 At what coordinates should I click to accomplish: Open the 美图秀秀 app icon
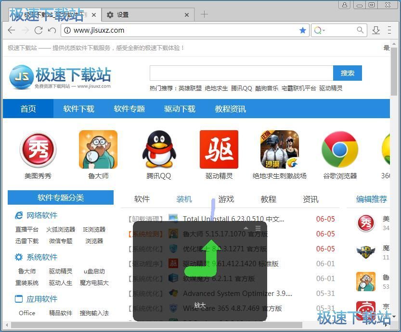(x=38, y=149)
